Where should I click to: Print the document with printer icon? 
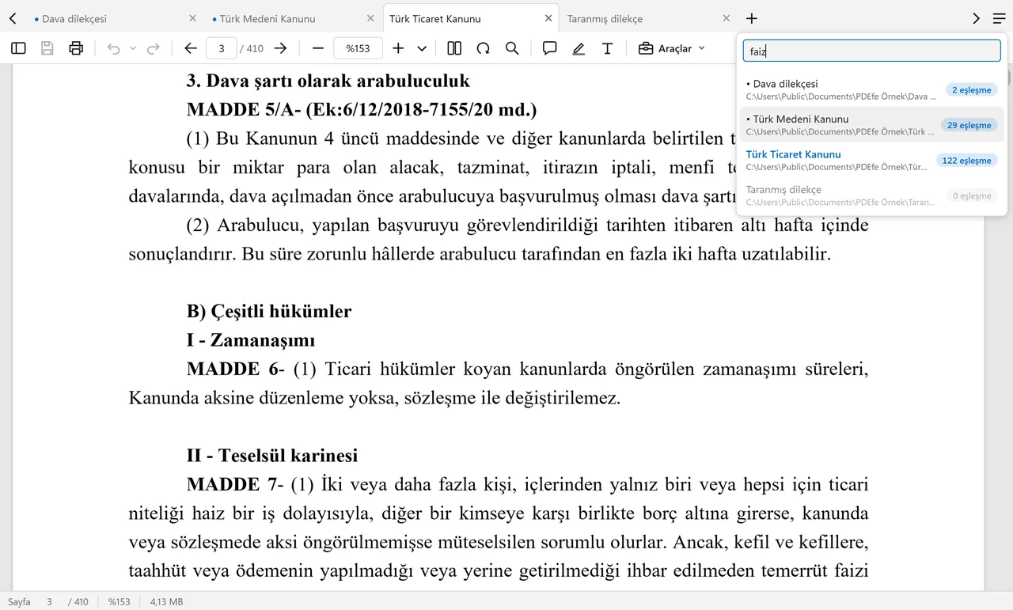pos(76,48)
